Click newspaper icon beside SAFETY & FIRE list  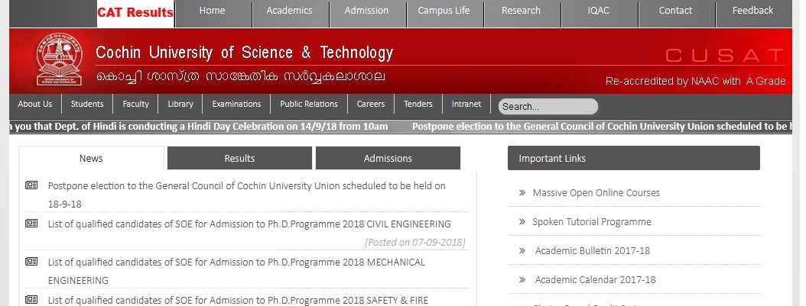pos(31,299)
